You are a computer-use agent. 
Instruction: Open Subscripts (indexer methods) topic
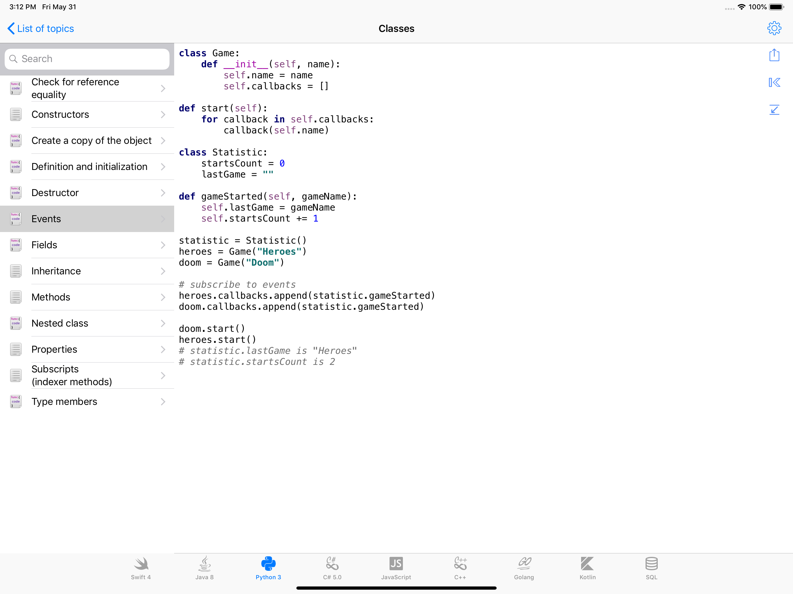click(72, 376)
